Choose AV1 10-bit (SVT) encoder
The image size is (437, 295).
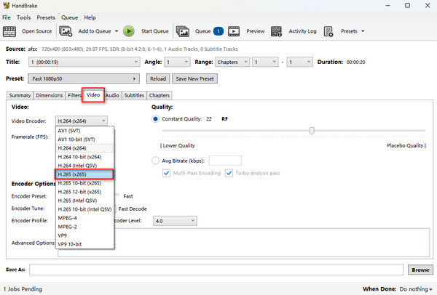click(x=84, y=140)
